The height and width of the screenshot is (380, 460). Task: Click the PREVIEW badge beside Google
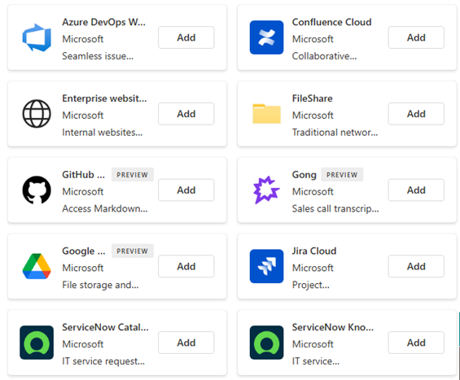click(133, 251)
